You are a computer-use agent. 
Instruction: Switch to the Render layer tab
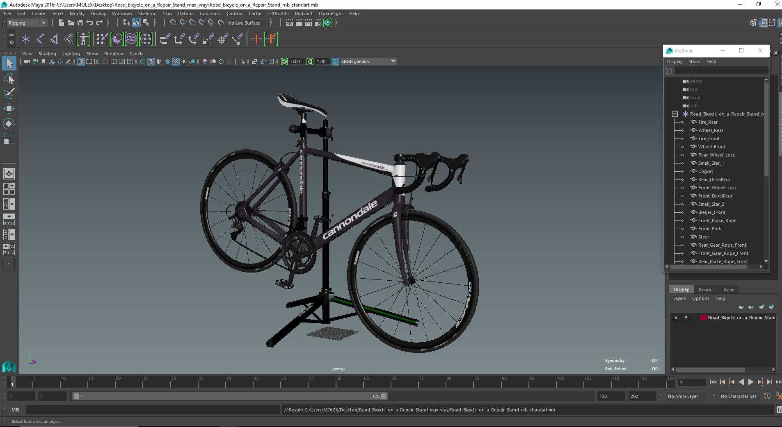[706, 290]
